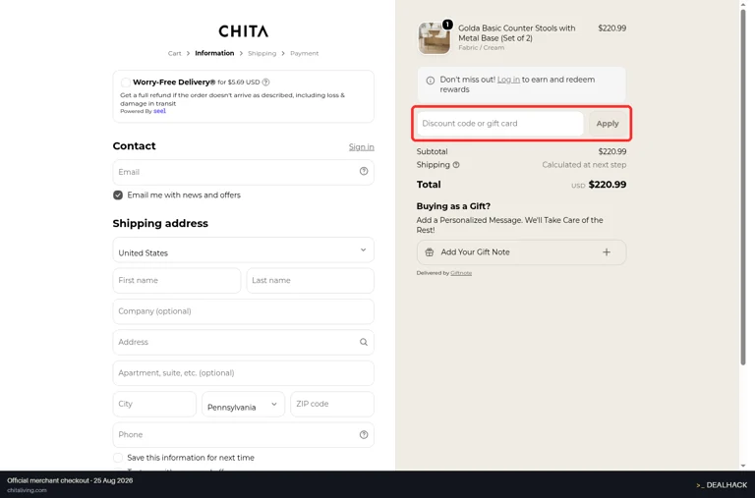Click the Address input field
Image resolution: width=755 pixels, height=498 pixels.
(243, 342)
